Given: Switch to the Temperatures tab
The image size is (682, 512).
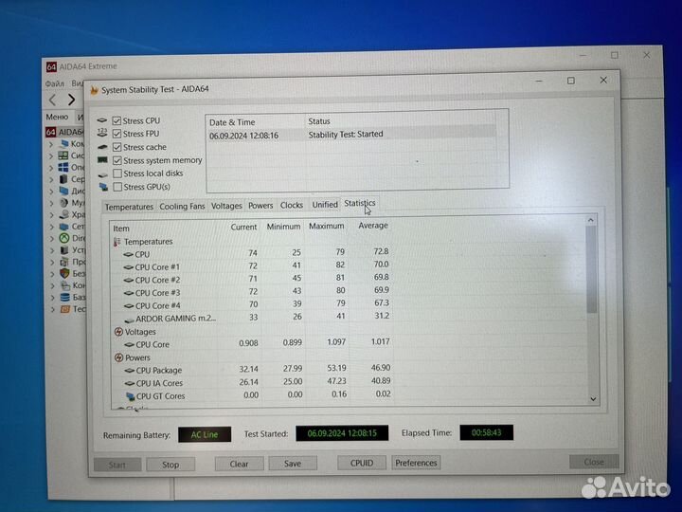Looking at the screenshot, I should pyautogui.click(x=129, y=207).
